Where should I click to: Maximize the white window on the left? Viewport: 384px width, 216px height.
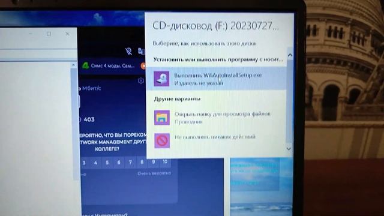click(49, 34)
